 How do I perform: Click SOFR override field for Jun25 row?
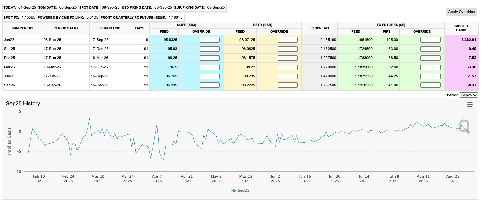(210, 40)
